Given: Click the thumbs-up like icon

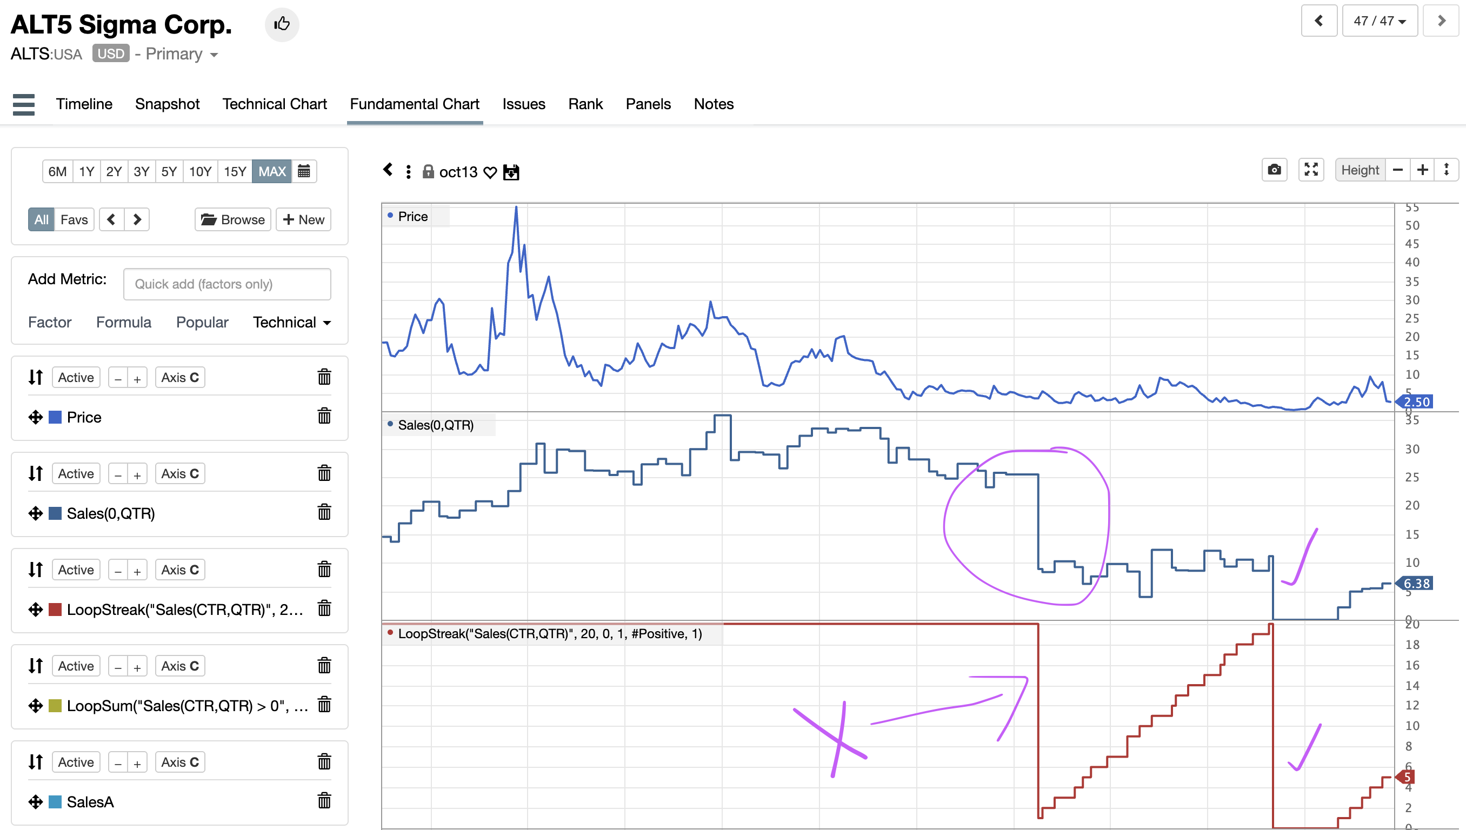Looking at the screenshot, I should tap(282, 24).
